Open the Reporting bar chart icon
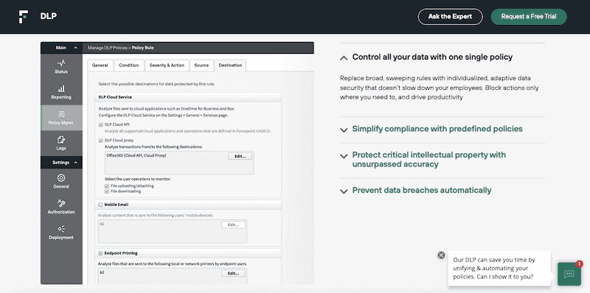 (x=61, y=88)
